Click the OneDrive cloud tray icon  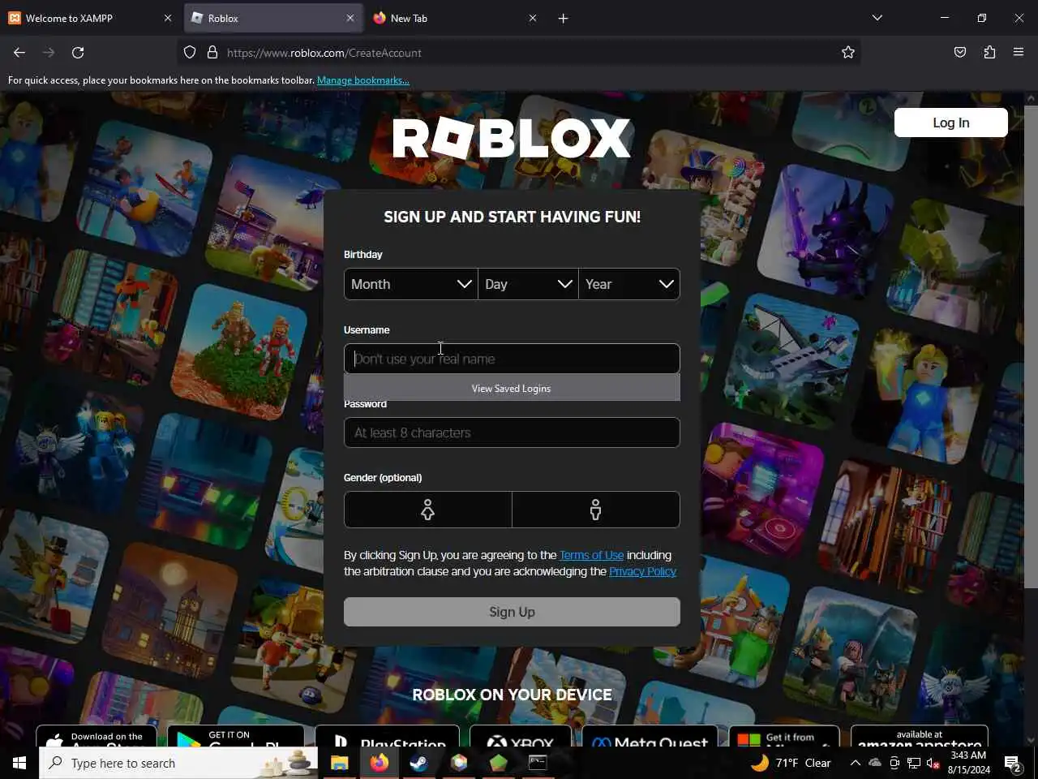pyautogui.click(x=875, y=763)
